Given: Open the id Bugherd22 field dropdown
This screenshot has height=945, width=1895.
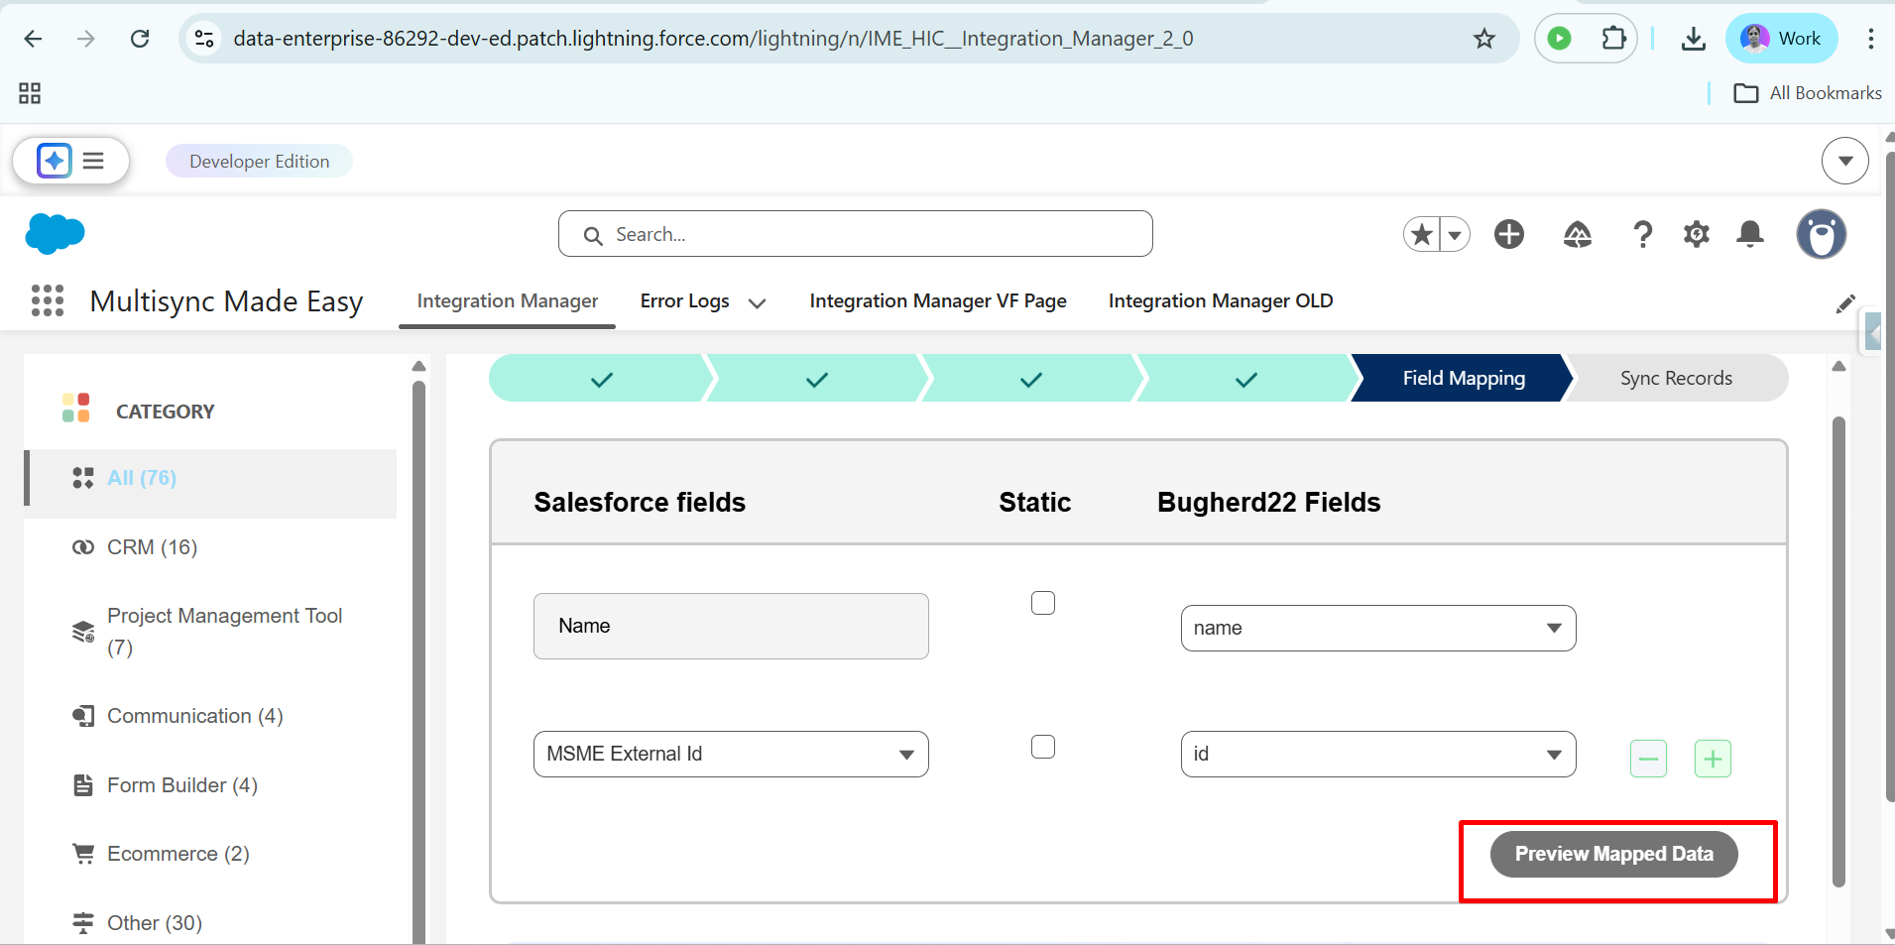Looking at the screenshot, I should click(1378, 755).
